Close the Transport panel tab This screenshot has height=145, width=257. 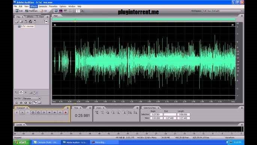(x=27, y=108)
